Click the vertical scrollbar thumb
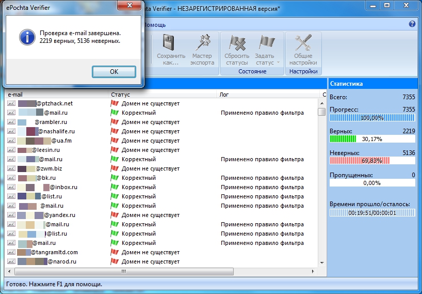The width and height of the screenshot is (422, 294). tap(321, 112)
